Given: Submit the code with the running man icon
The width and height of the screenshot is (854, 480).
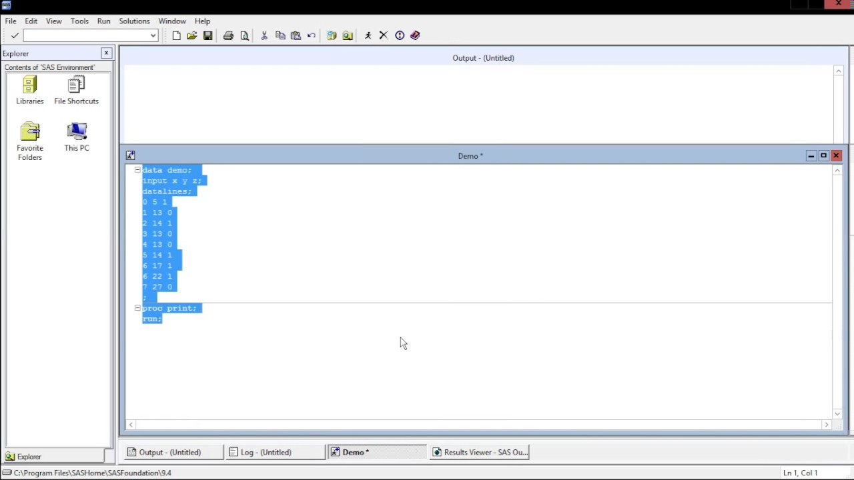Looking at the screenshot, I should click(368, 35).
